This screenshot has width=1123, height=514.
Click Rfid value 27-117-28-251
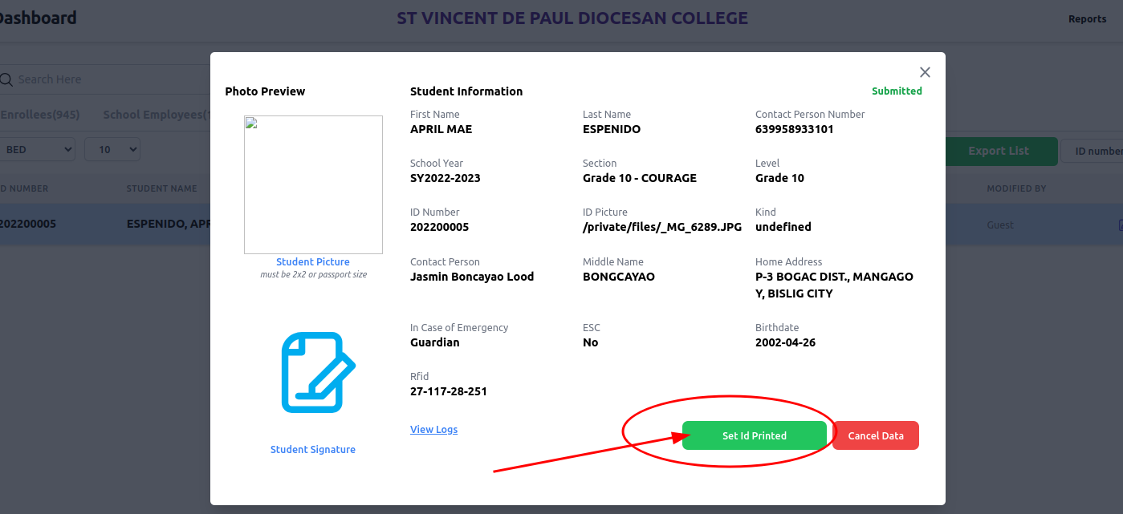(449, 391)
